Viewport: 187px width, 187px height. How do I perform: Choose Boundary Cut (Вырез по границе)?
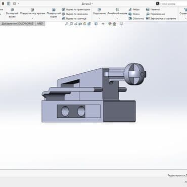74,19
